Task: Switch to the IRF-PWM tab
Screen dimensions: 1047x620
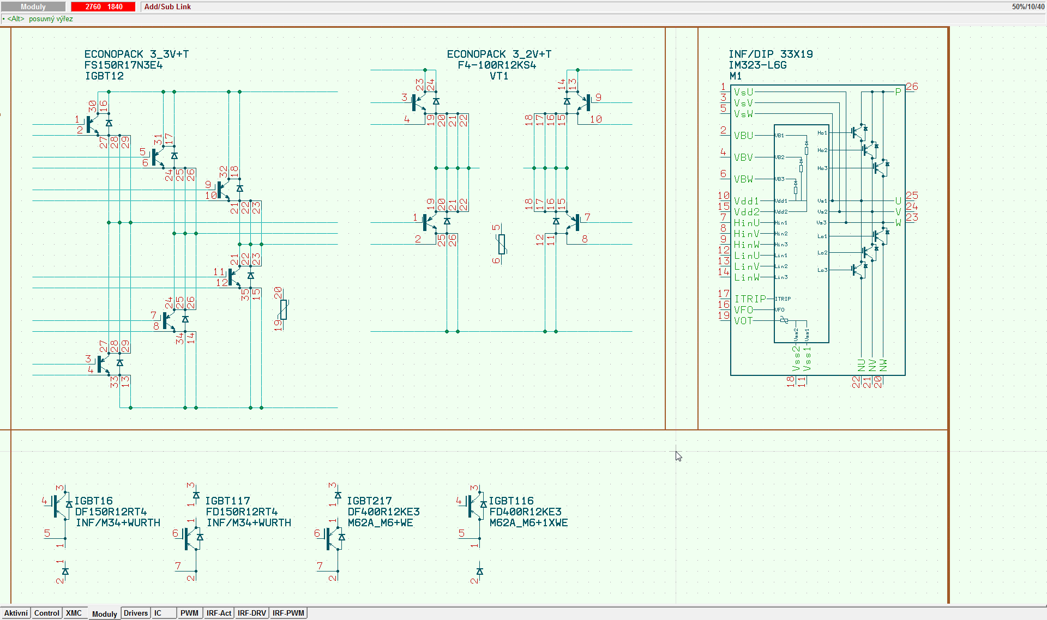Action: point(288,613)
